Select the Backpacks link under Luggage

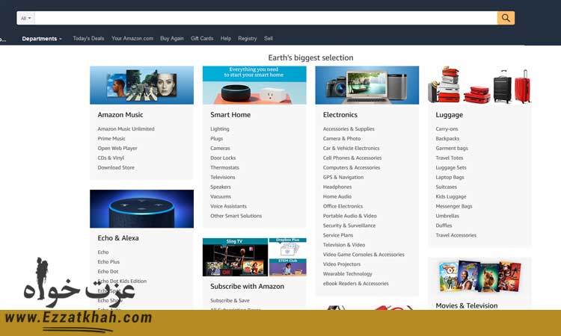447,139
